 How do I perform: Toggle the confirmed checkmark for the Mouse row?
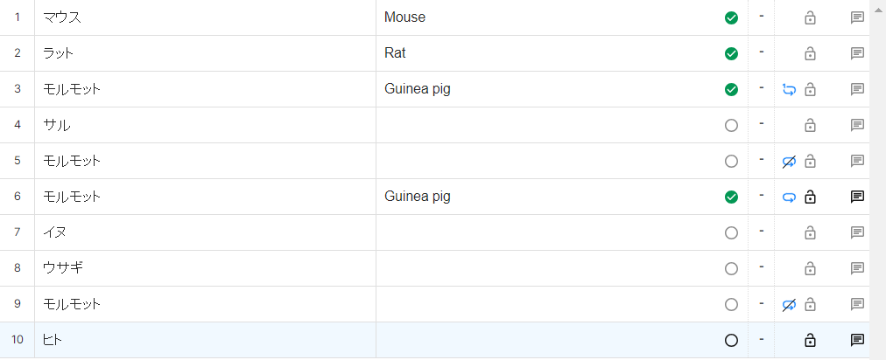[732, 17]
